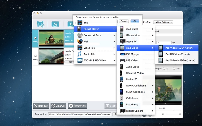Click the Video File film icon
The width and height of the screenshot is (202, 126).
[80, 48]
